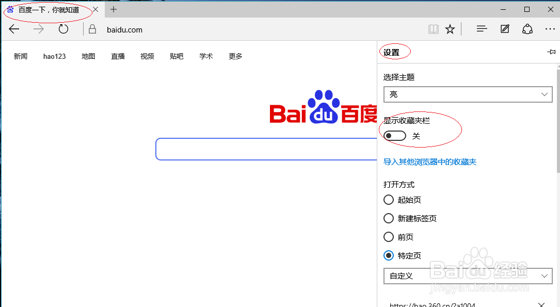Minimize the Edge browser window
The width and height of the screenshot is (560, 307).
pyautogui.click(x=503, y=9)
